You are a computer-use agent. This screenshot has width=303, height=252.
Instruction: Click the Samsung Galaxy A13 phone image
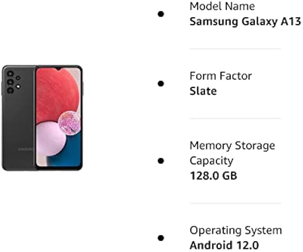42,118
